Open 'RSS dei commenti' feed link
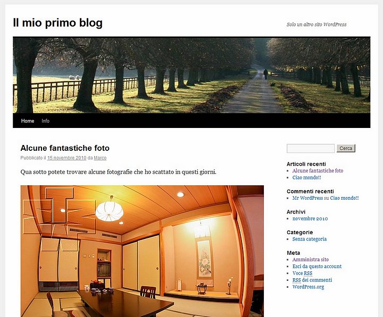 tap(312, 280)
